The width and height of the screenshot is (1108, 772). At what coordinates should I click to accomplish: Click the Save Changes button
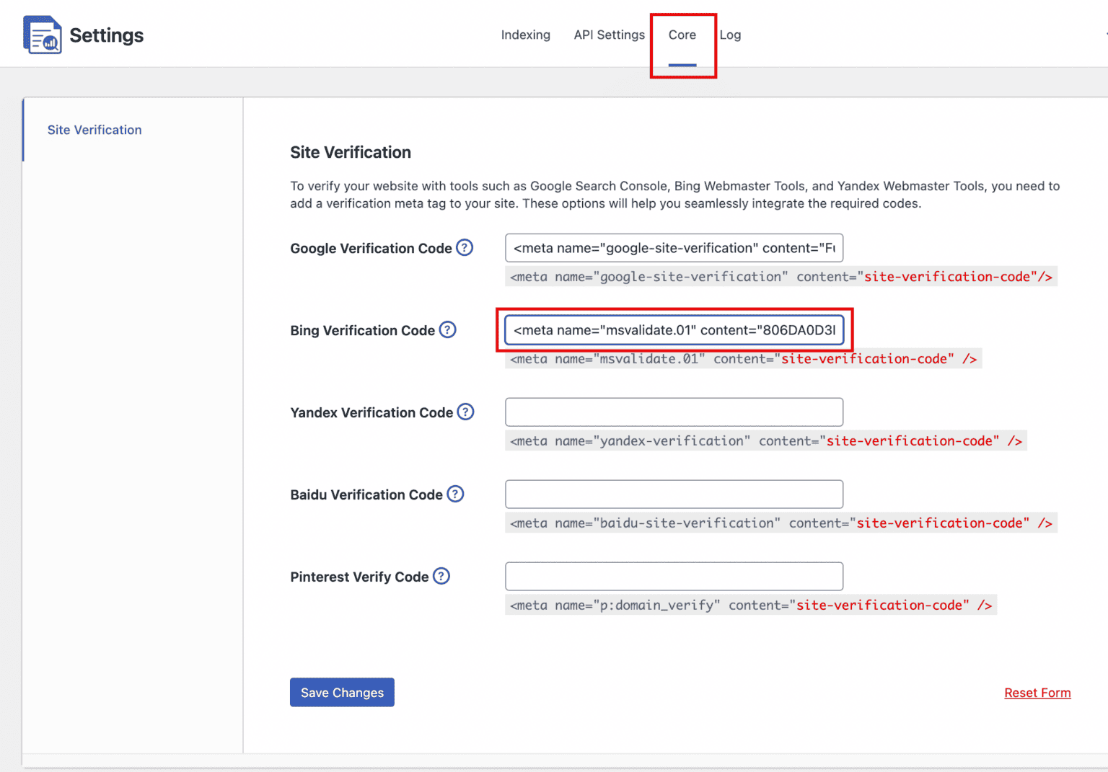coord(342,692)
